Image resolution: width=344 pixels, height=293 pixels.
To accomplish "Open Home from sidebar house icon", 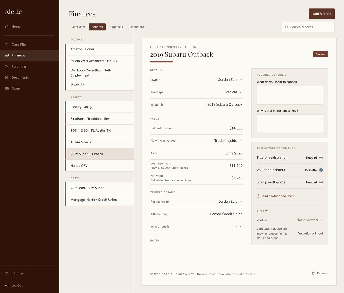I will tap(7, 26).
